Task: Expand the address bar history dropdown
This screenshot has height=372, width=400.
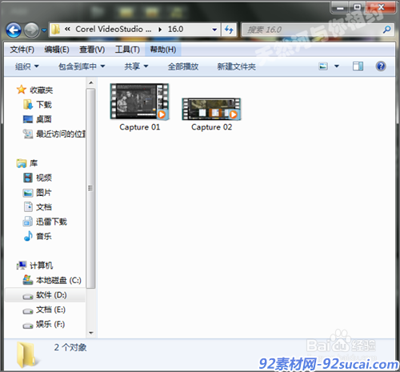Action: point(214,30)
